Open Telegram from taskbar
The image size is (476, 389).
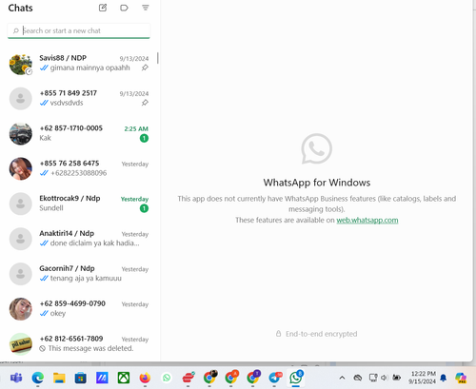pos(274,378)
